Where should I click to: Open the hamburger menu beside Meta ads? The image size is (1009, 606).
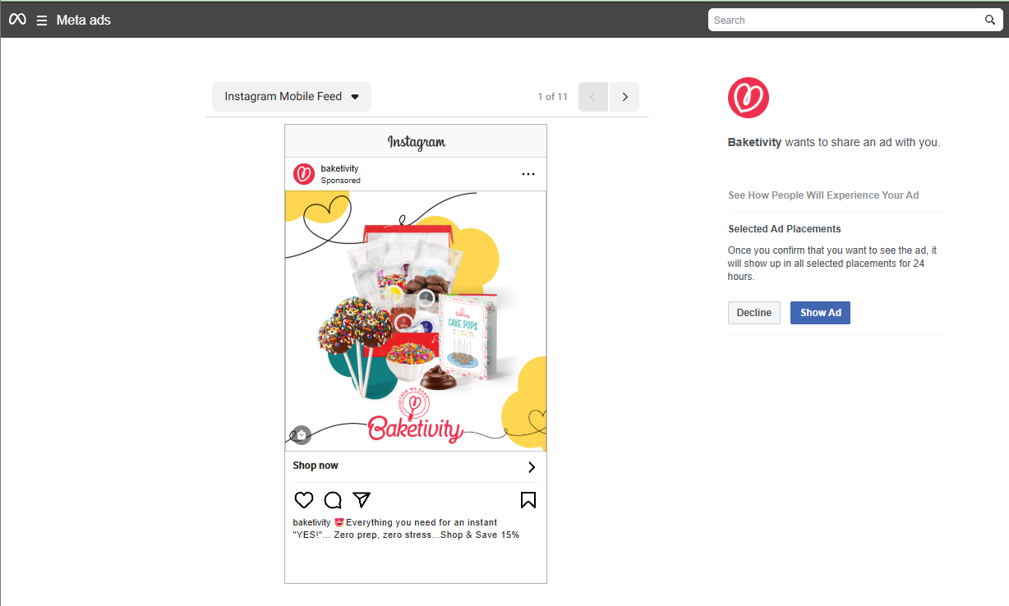point(42,21)
